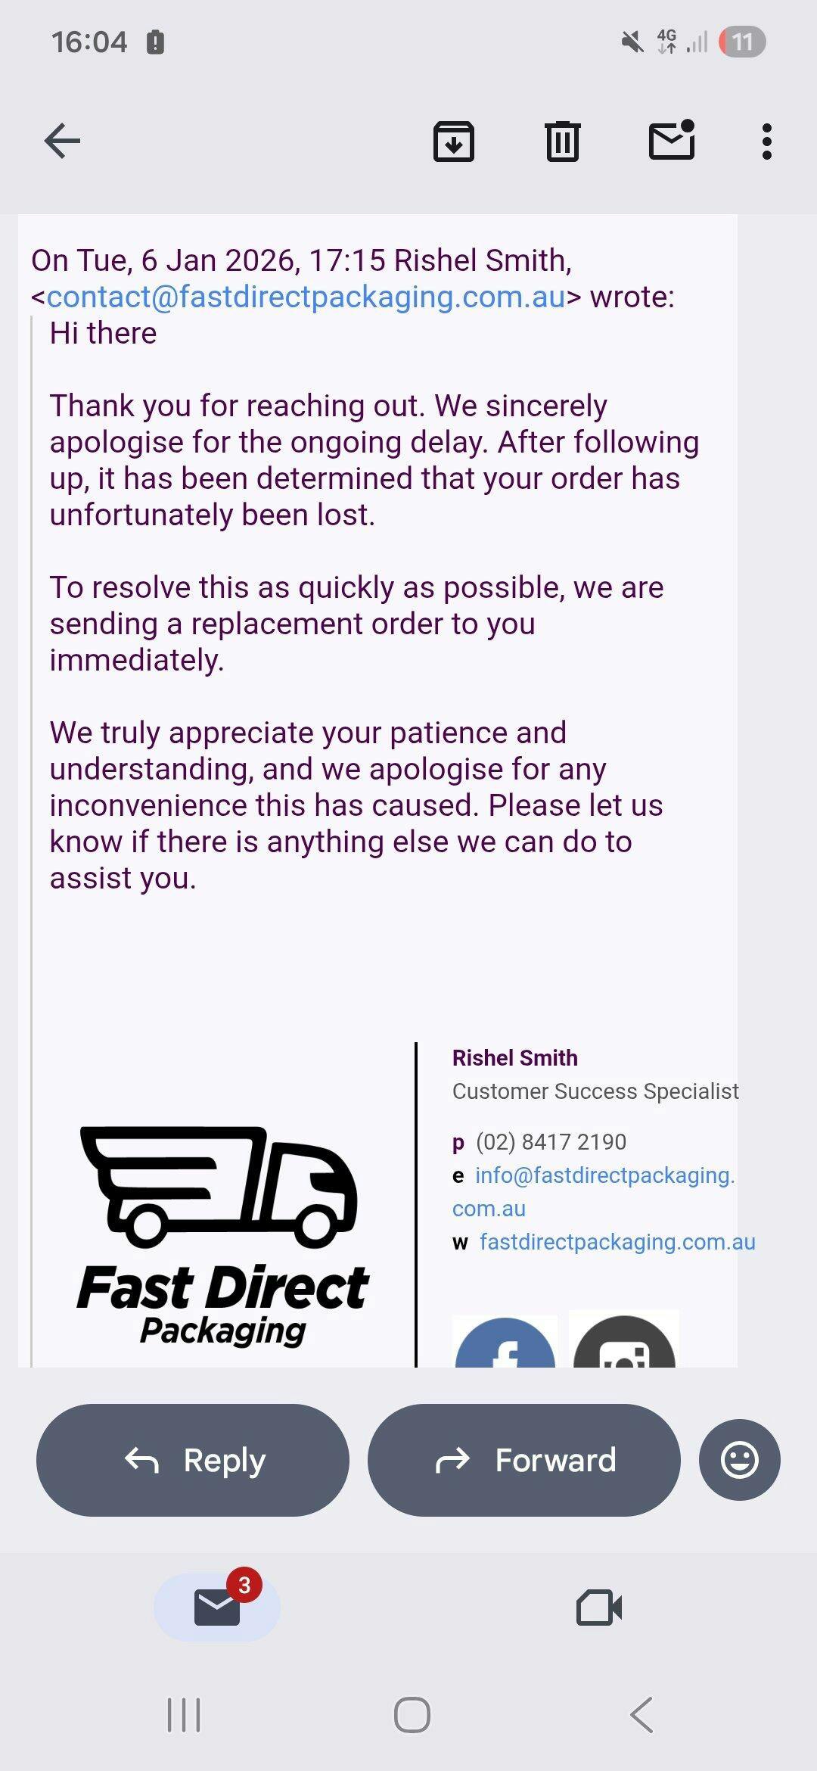The image size is (817, 1771).
Task: Open the contact@fastdirectpackaging.com.au sender address
Action: click(x=306, y=297)
